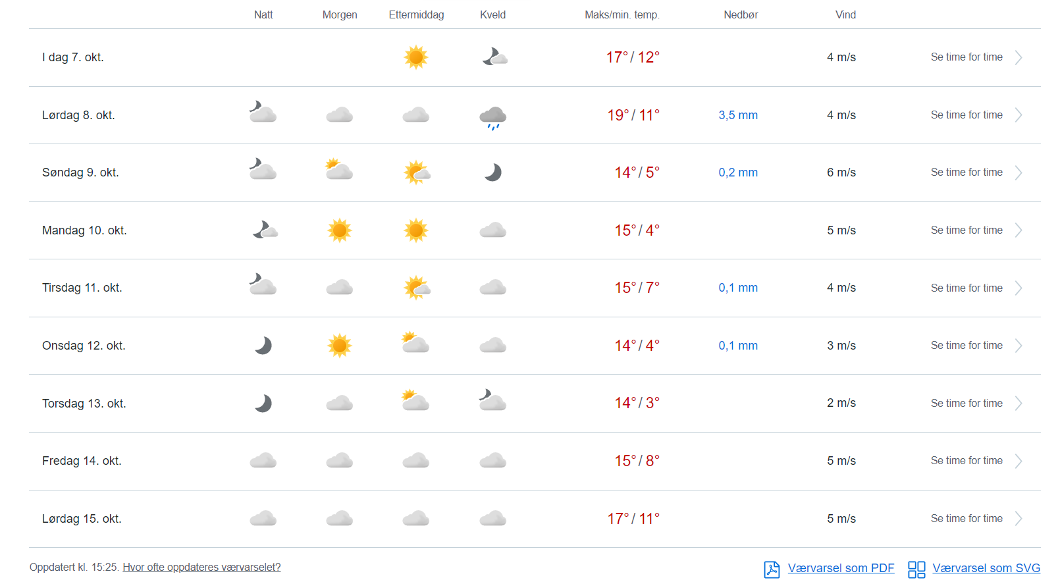Click partly sunny icon Tirsdag 11. okt. afternoon

click(x=416, y=288)
